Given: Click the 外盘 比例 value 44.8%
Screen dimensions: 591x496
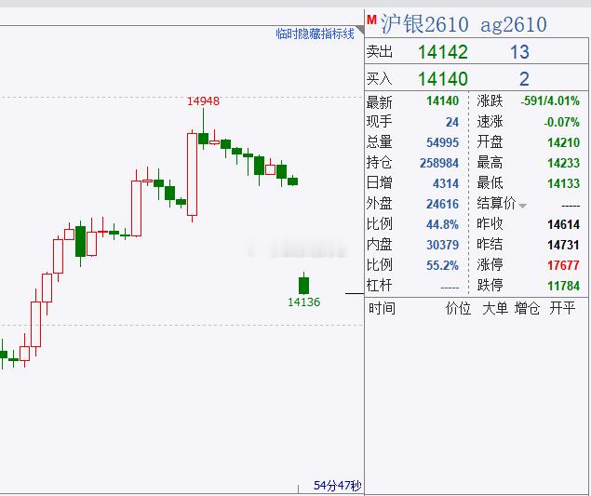Looking at the screenshot, I should tap(442, 224).
